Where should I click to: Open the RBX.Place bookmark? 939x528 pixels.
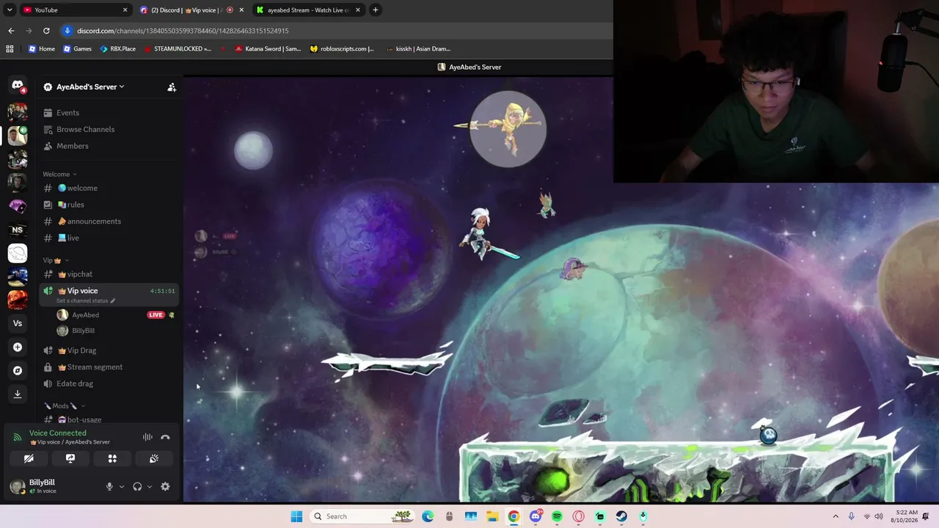pos(117,48)
